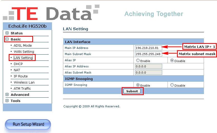Expand the Tools menu section

pos(7,101)
